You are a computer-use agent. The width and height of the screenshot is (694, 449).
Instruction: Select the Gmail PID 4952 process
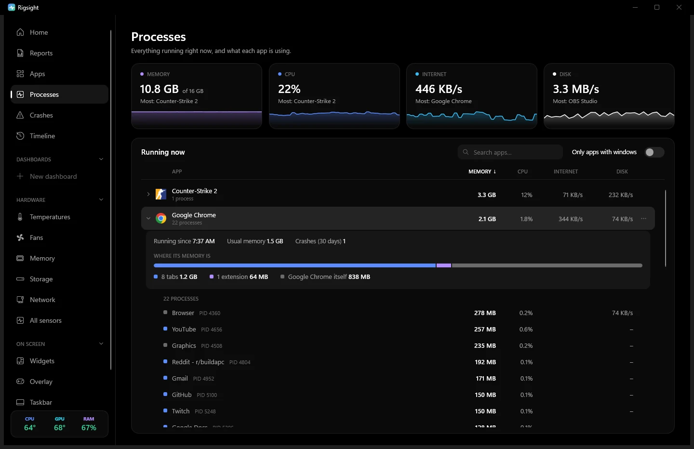coord(398,379)
